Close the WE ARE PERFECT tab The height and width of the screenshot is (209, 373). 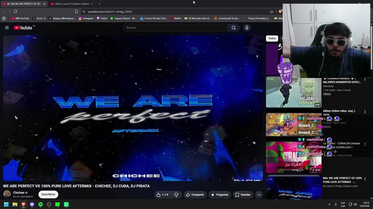click(x=44, y=4)
